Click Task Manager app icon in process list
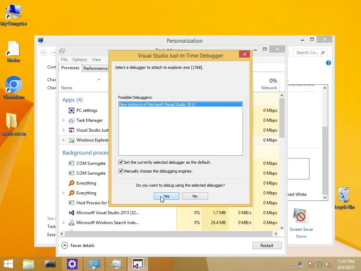The image size is (361, 271). (x=72, y=120)
